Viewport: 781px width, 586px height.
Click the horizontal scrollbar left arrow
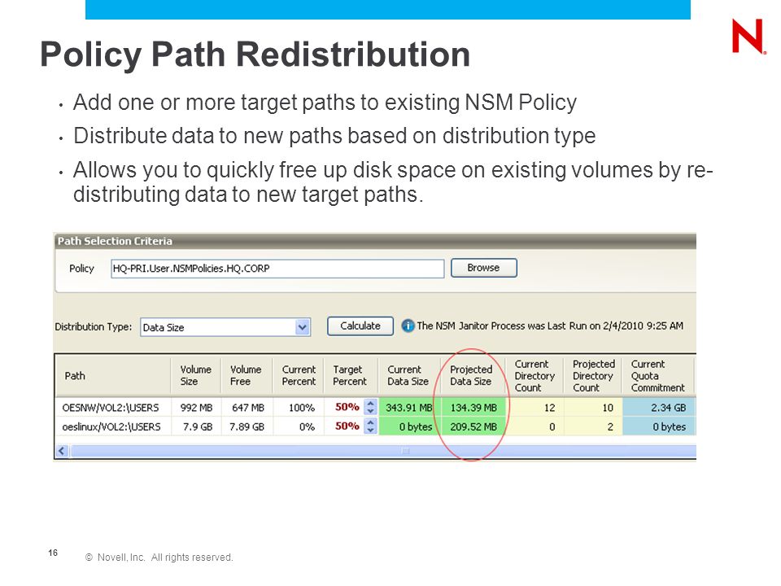[x=62, y=451]
